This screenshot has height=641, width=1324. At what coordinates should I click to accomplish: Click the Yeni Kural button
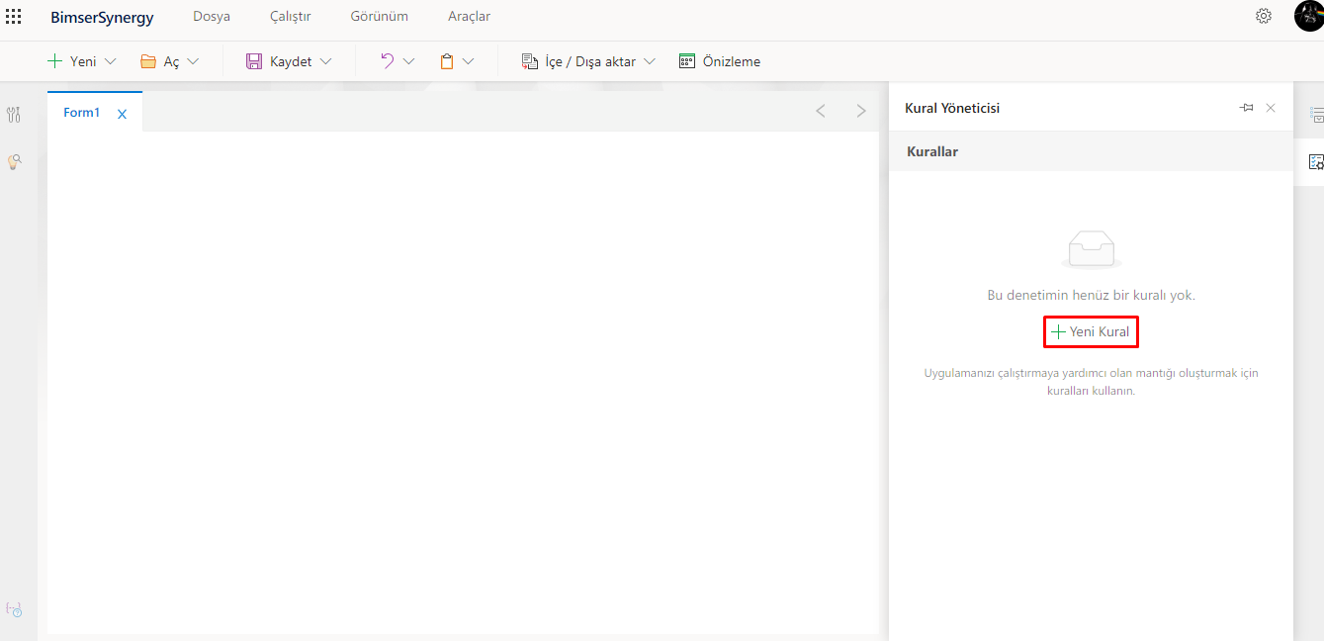click(x=1091, y=332)
